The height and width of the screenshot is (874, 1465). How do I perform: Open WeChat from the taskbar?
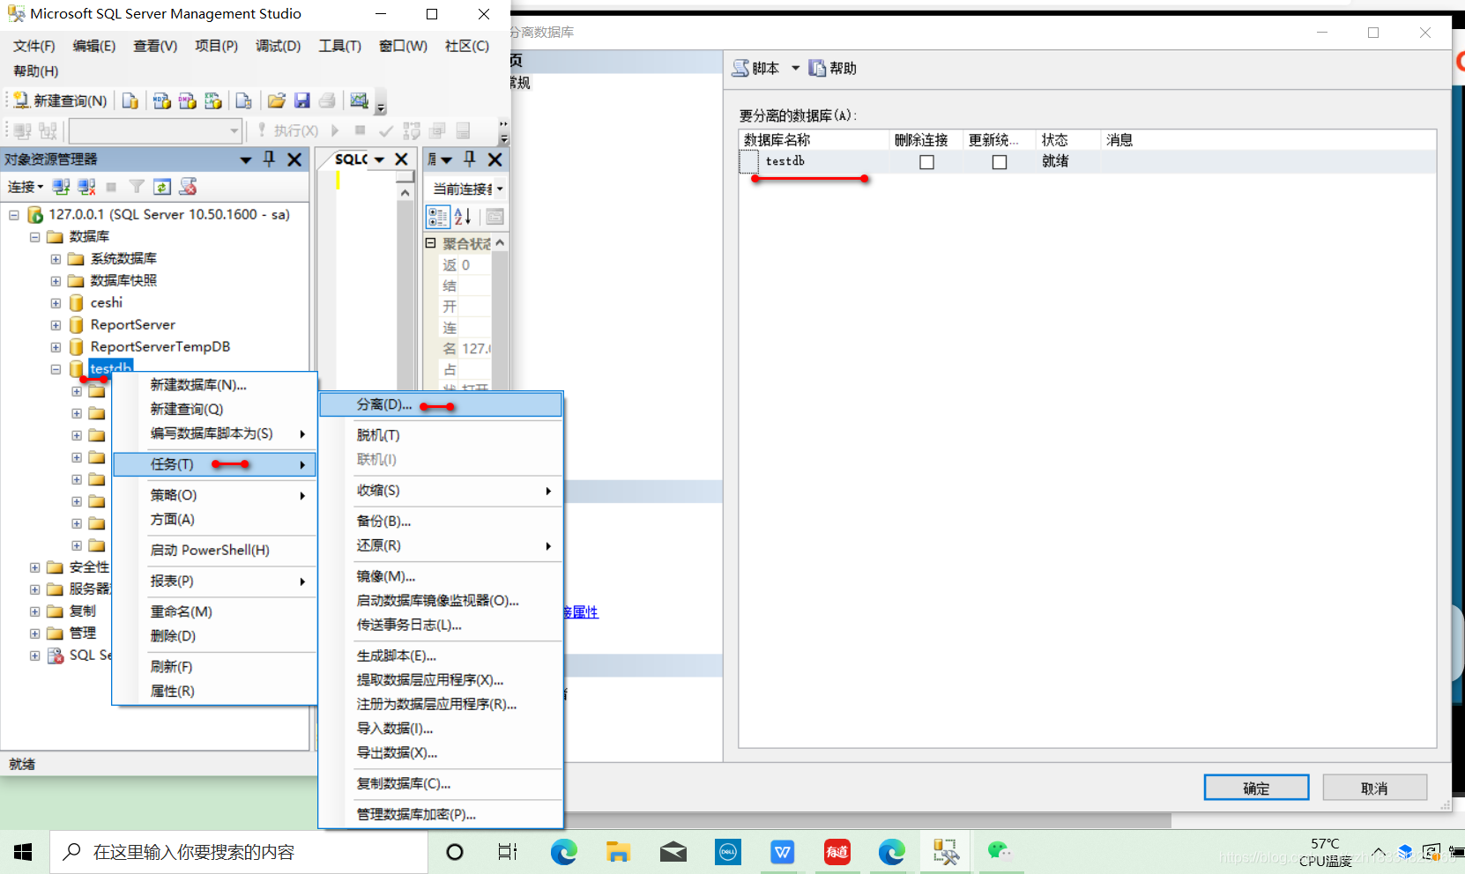(1000, 852)
